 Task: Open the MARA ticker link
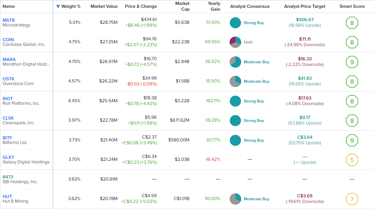pyautogui.click(x=9, y=60)
